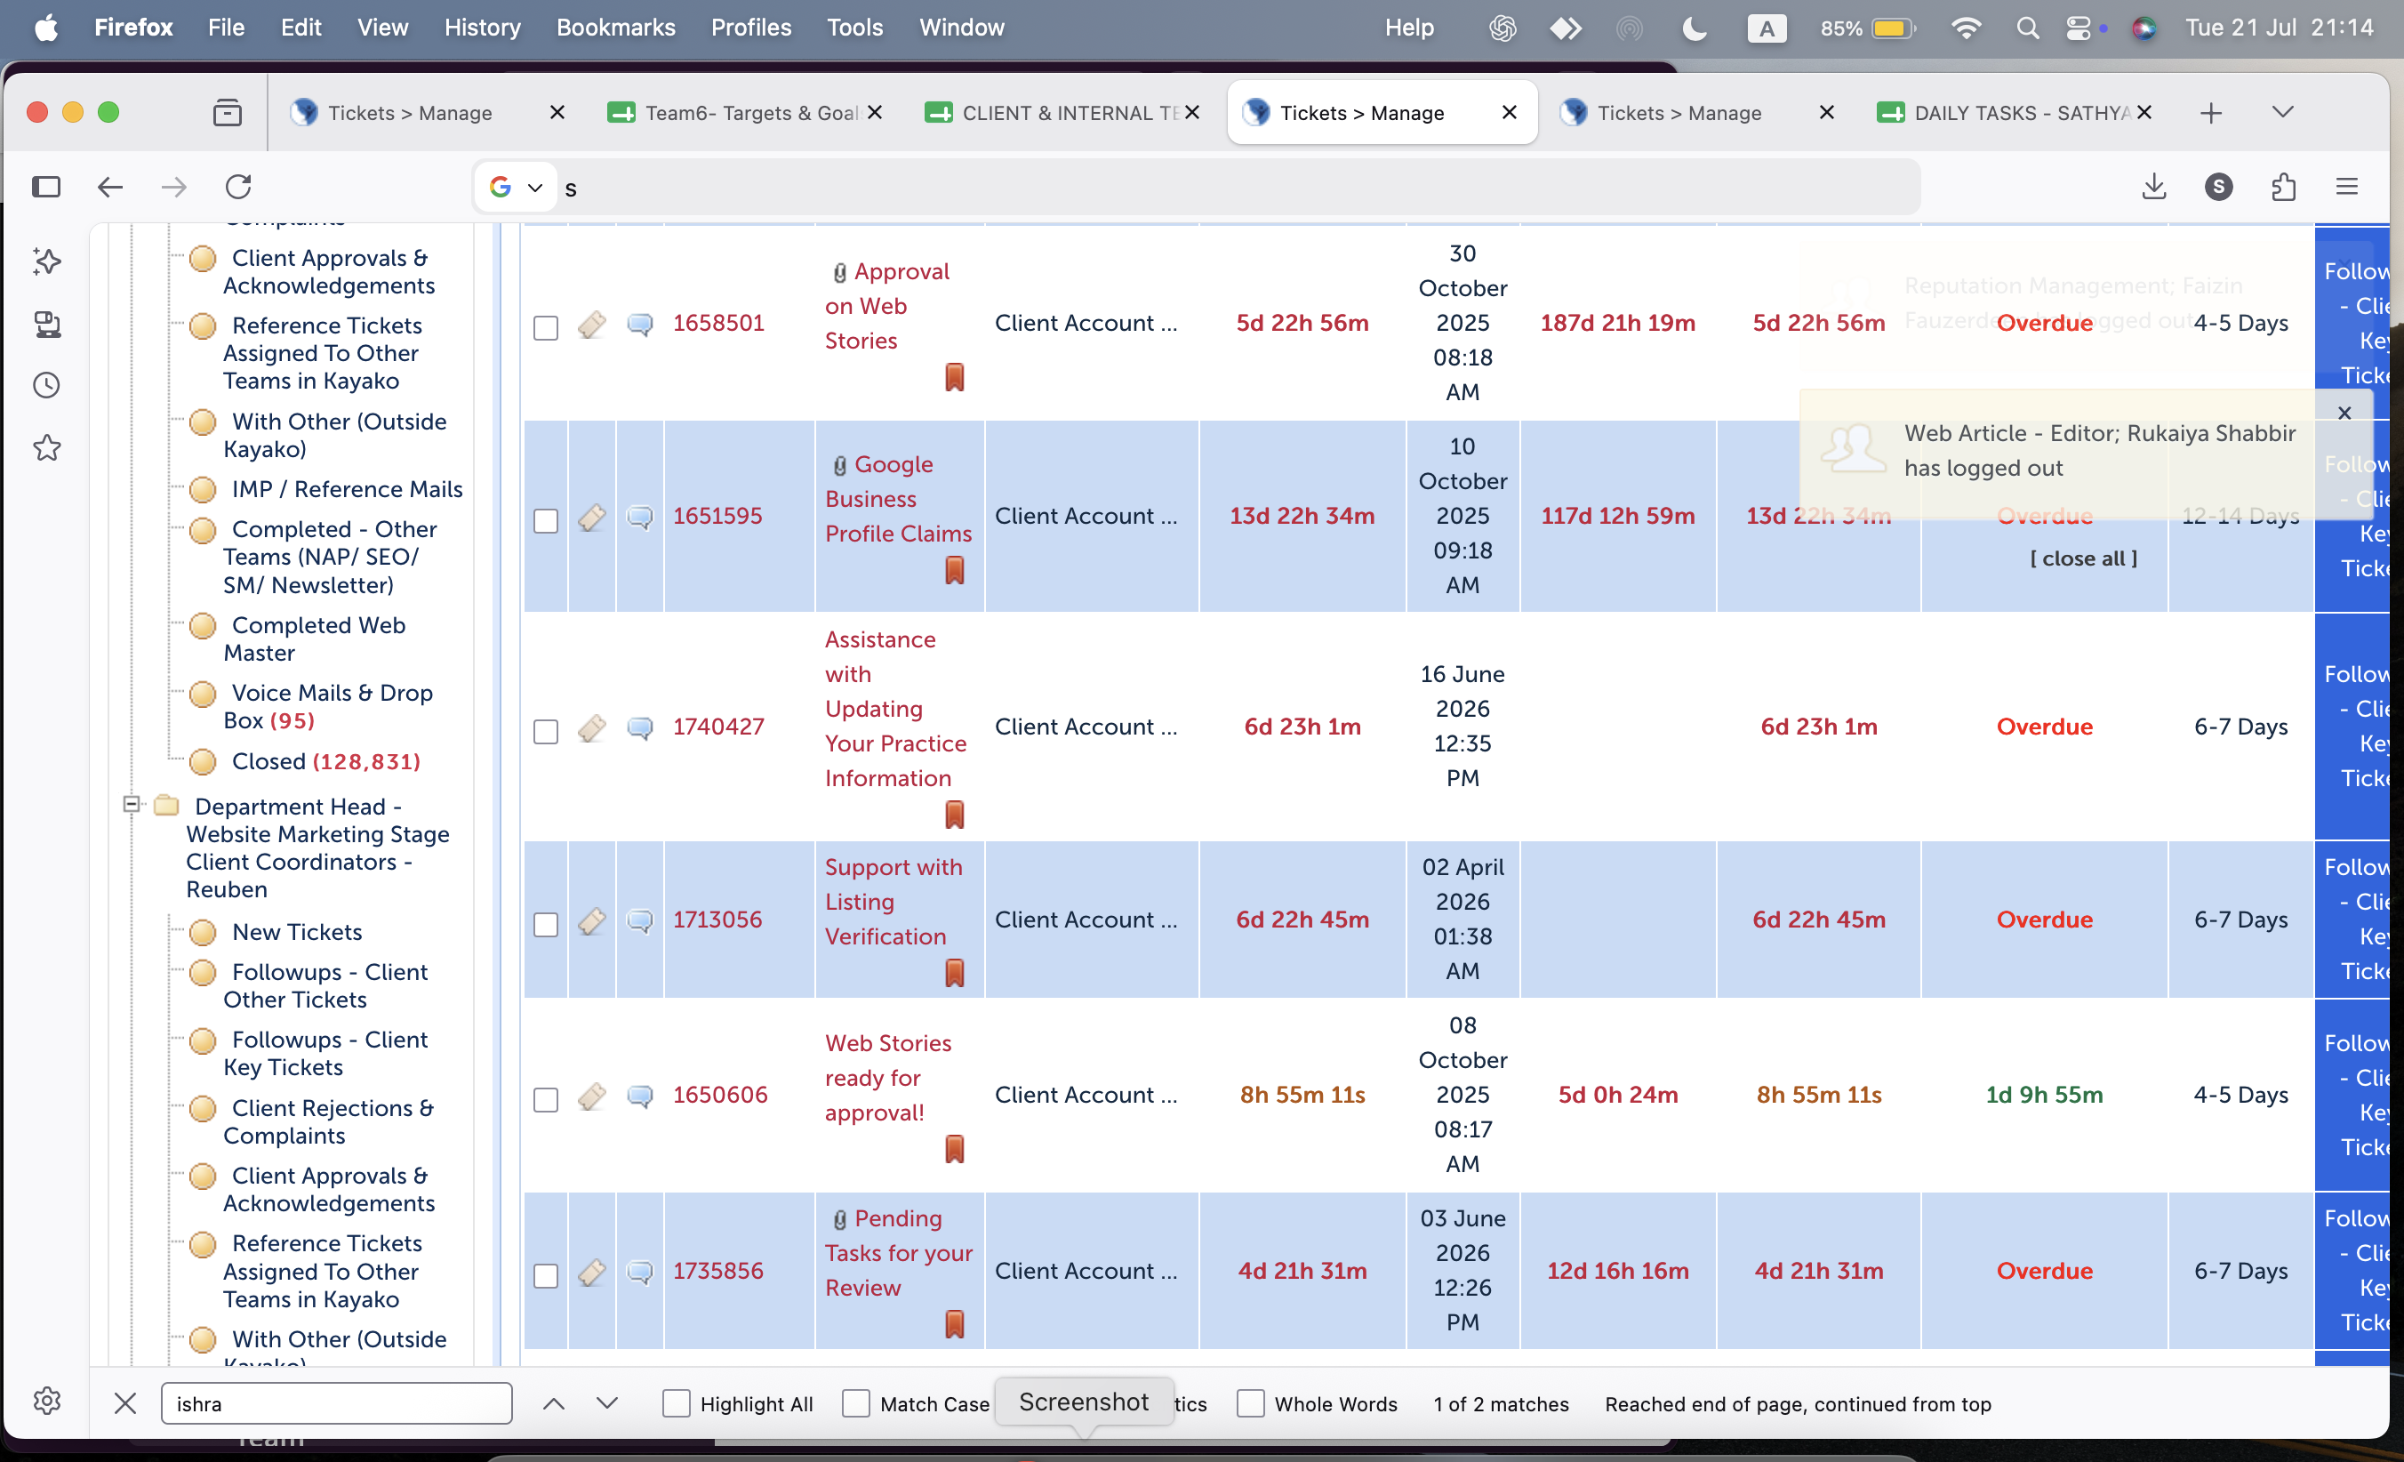This screenshot has width=2404, height=1462.
Task: Dismiss the Rukaiya Shabbir logout notification
Action: pos(2344,413)
